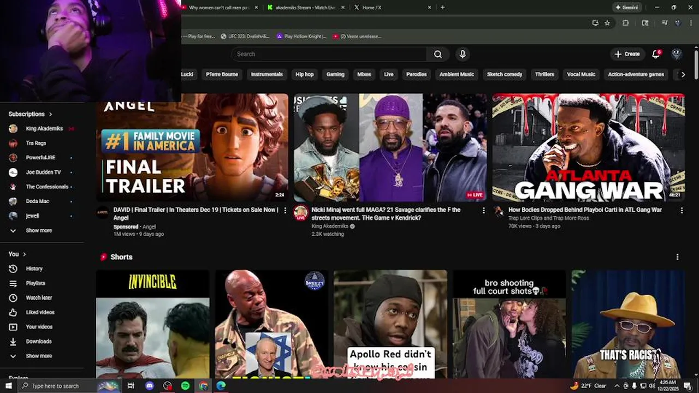The height and width of the screenshot is (393, 699).
Task: Open a new browser tab
Action: point(442,7)
